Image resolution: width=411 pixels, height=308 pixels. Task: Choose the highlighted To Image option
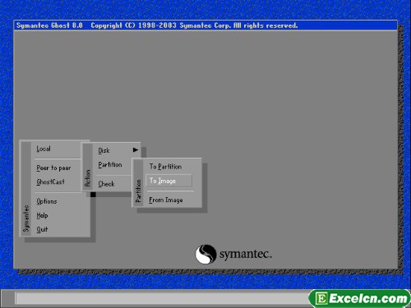tap(169, 181)
